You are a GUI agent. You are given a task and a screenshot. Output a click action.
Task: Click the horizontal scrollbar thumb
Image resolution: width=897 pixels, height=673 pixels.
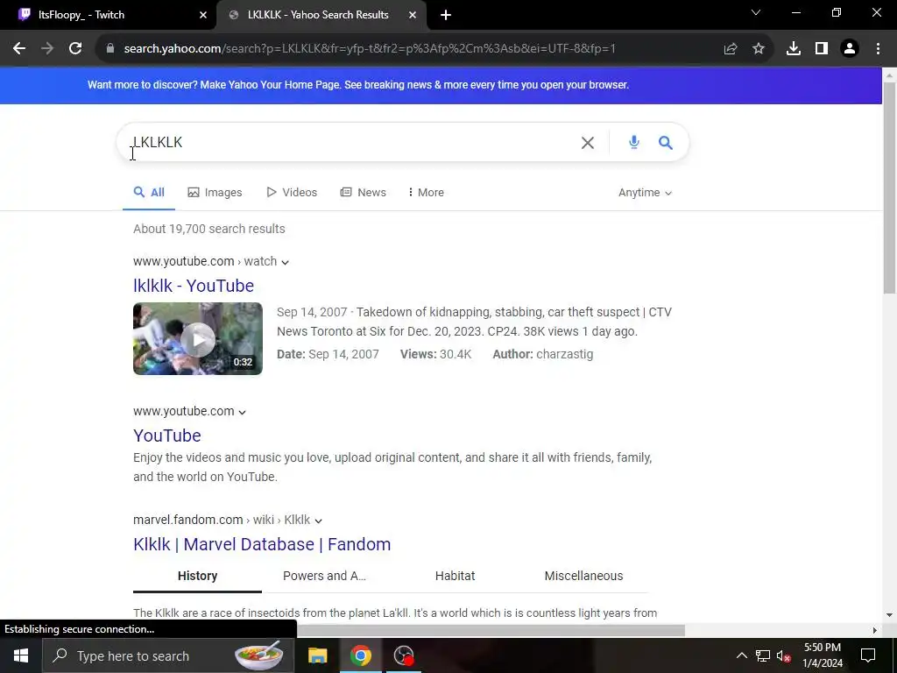point(491,630)
